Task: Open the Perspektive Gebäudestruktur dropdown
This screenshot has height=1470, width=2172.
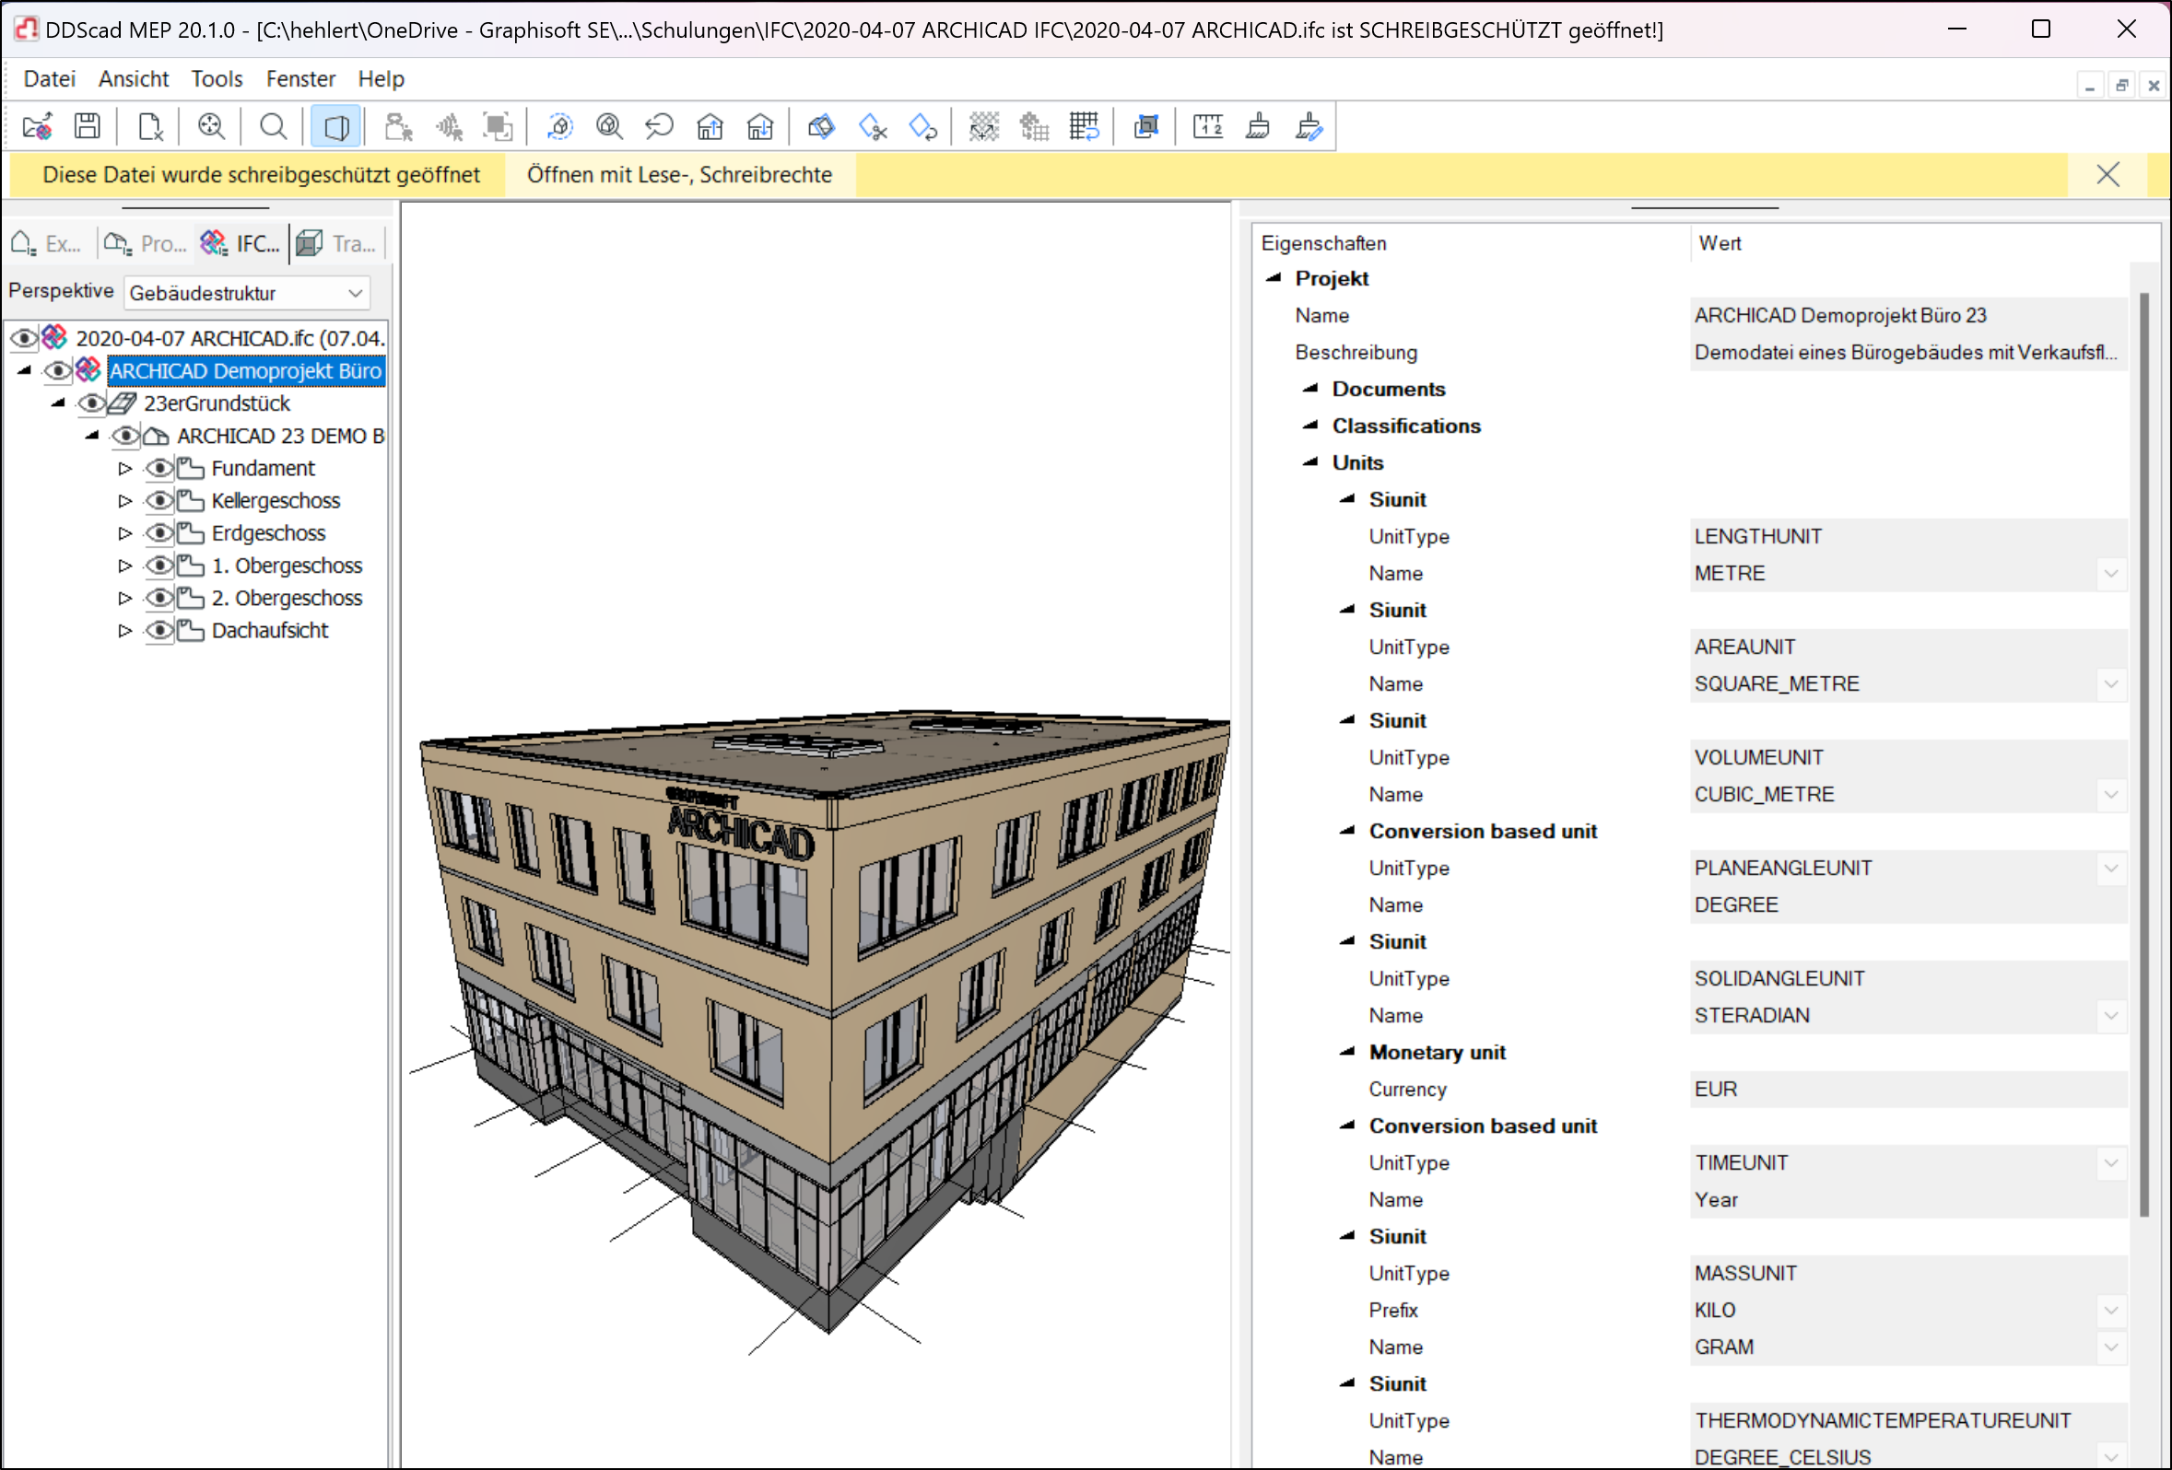Action: click(247, 293)
